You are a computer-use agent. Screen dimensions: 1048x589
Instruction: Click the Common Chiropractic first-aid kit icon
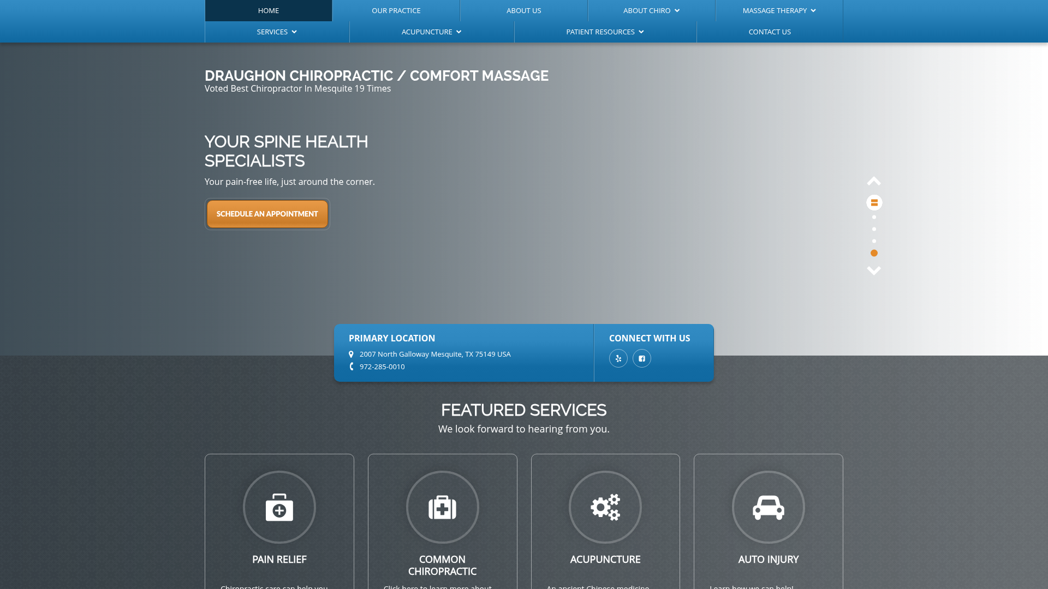[x=442, y=507]
